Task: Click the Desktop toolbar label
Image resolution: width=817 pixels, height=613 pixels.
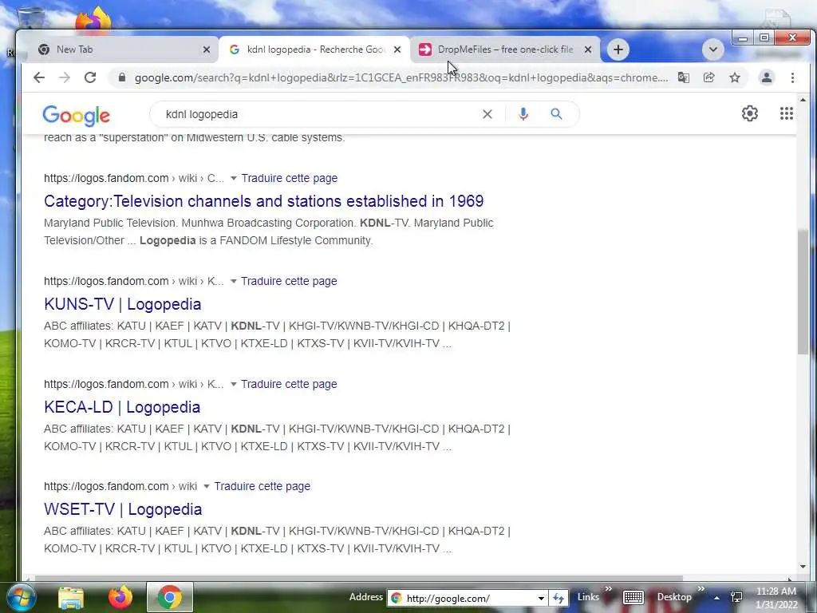Action: tap(674, 597)
